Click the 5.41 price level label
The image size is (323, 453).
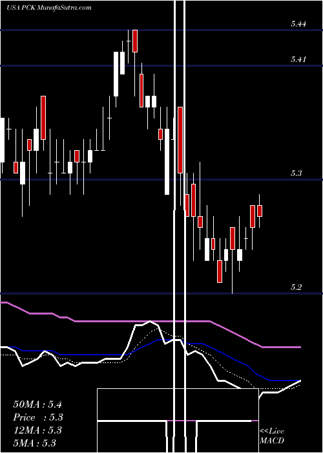tap(298, 60)
